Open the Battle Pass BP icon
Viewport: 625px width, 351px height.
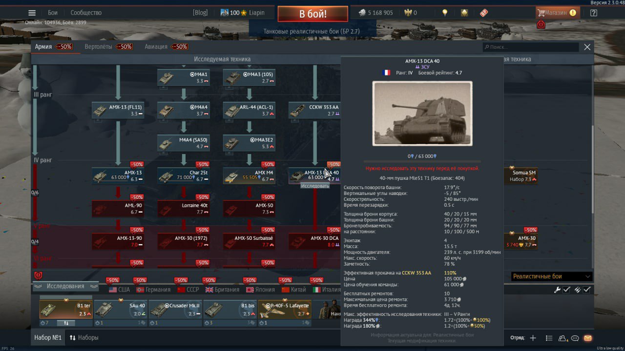click(484, 13)
